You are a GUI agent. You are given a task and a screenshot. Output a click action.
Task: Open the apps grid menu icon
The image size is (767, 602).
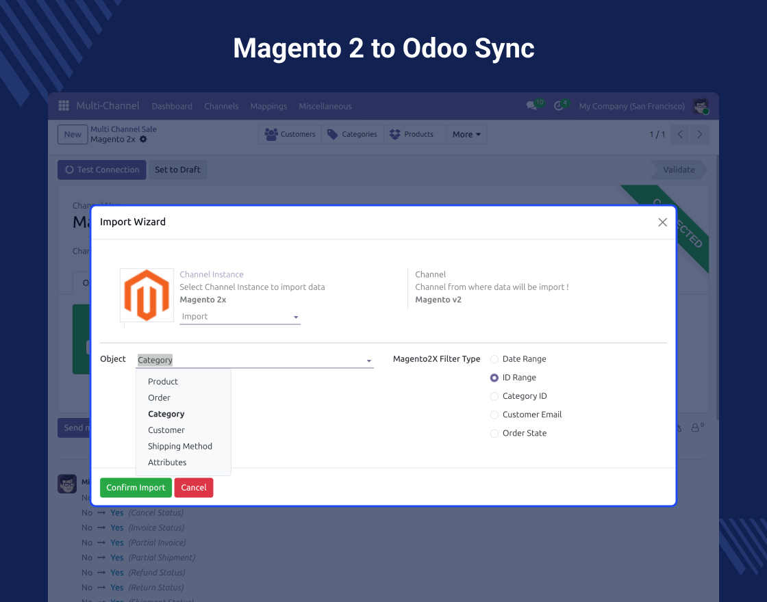pyautogui.click(x=64, y=105)
